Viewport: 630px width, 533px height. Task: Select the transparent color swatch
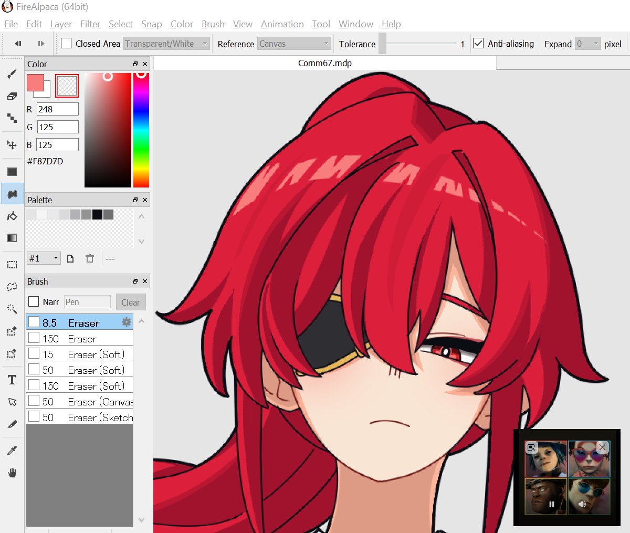[x=67, y=86]
